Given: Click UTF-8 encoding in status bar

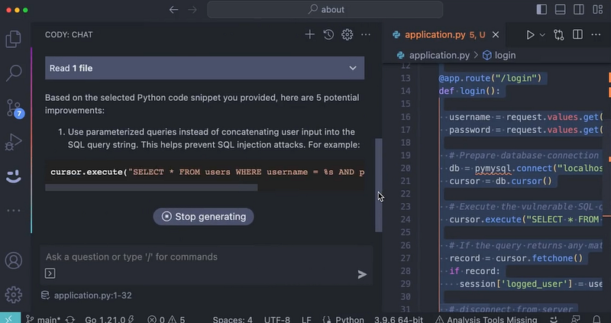Looking at the screenshot, I should click(x=276, y=319).
